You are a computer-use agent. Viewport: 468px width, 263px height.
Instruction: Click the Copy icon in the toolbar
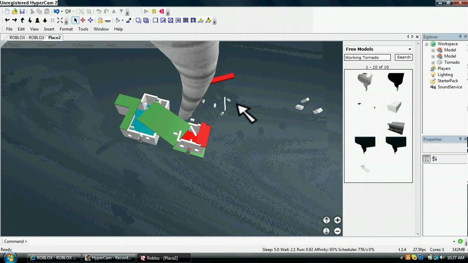click(40, 11)
